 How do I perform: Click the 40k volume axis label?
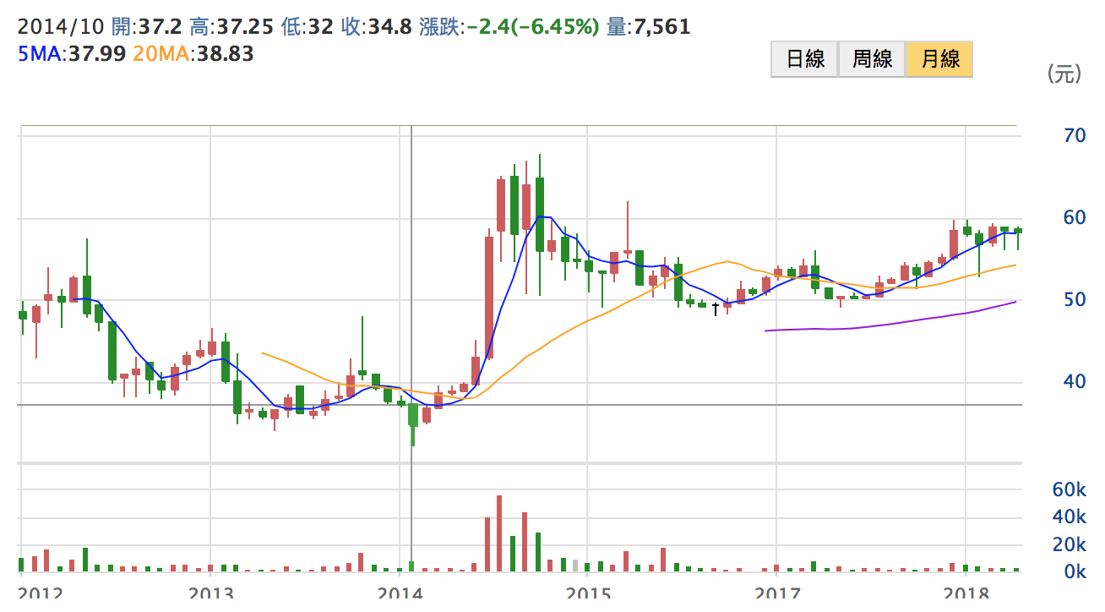(1069, 517)
